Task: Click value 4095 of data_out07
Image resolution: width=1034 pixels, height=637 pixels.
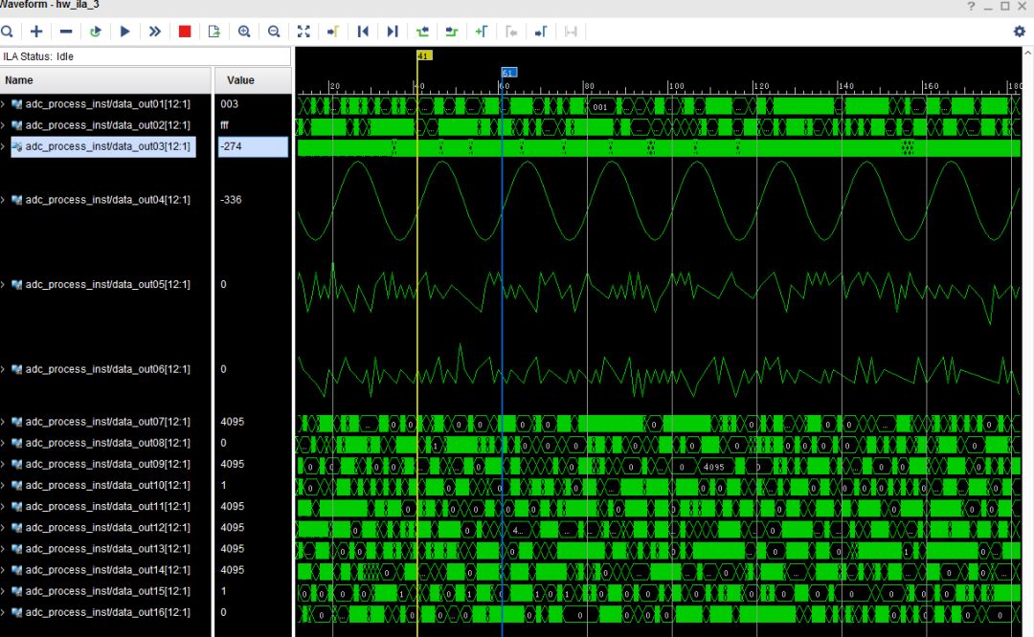Action: [232, 422]
